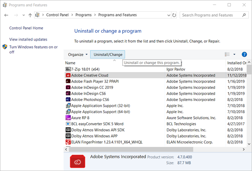252x171 pixels.
Task: Select ELAN FingerPrinter 1.23.4.1101_X64_WHQL name
Action: coord(107,142)
